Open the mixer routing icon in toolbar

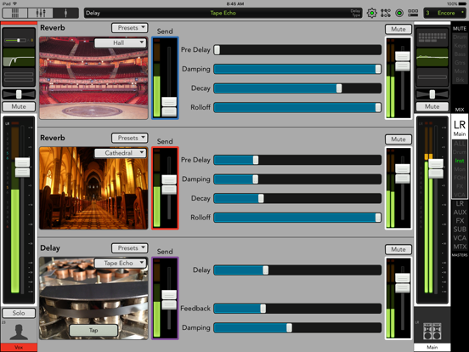(386, 13)
